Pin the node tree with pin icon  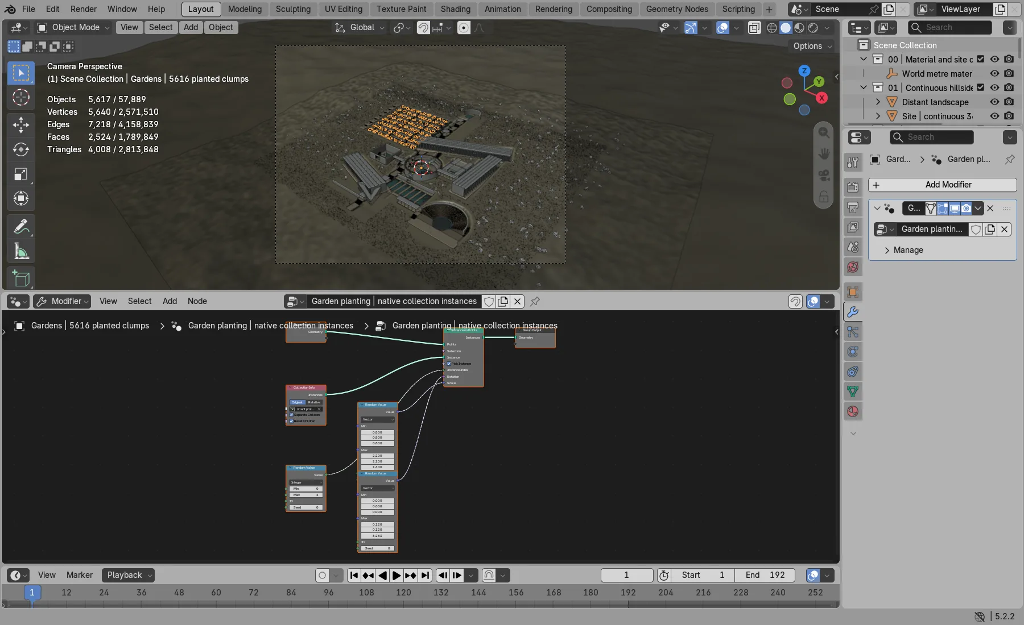[535, 301]
